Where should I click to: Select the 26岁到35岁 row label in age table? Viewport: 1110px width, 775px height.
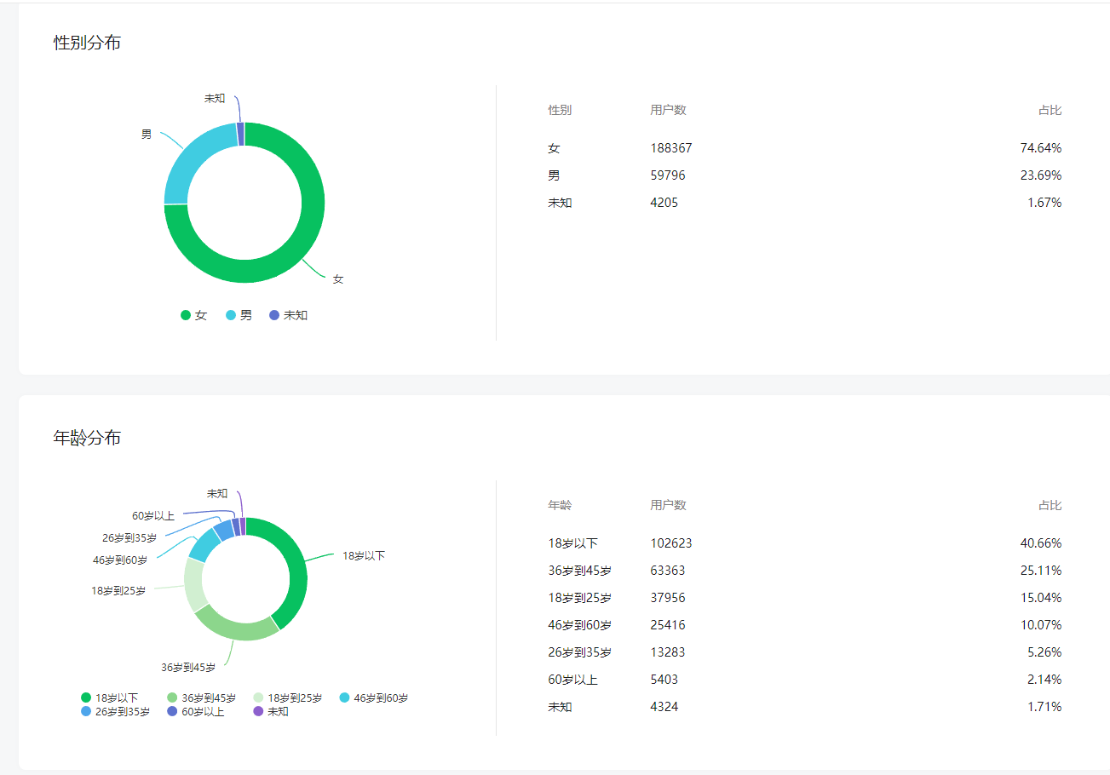(x=579, y=652)
